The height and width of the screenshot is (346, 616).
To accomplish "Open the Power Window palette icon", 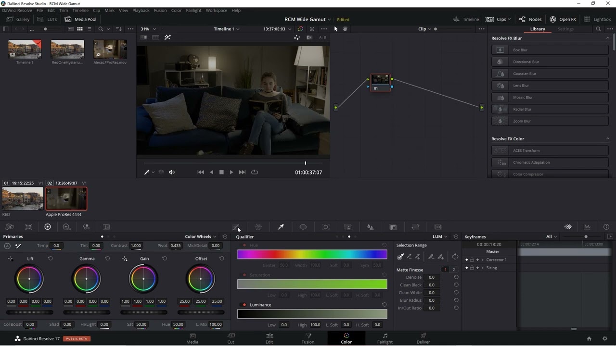I will 303,227.
